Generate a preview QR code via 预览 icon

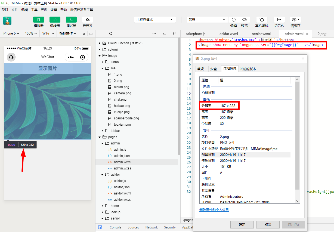point(244,20)
